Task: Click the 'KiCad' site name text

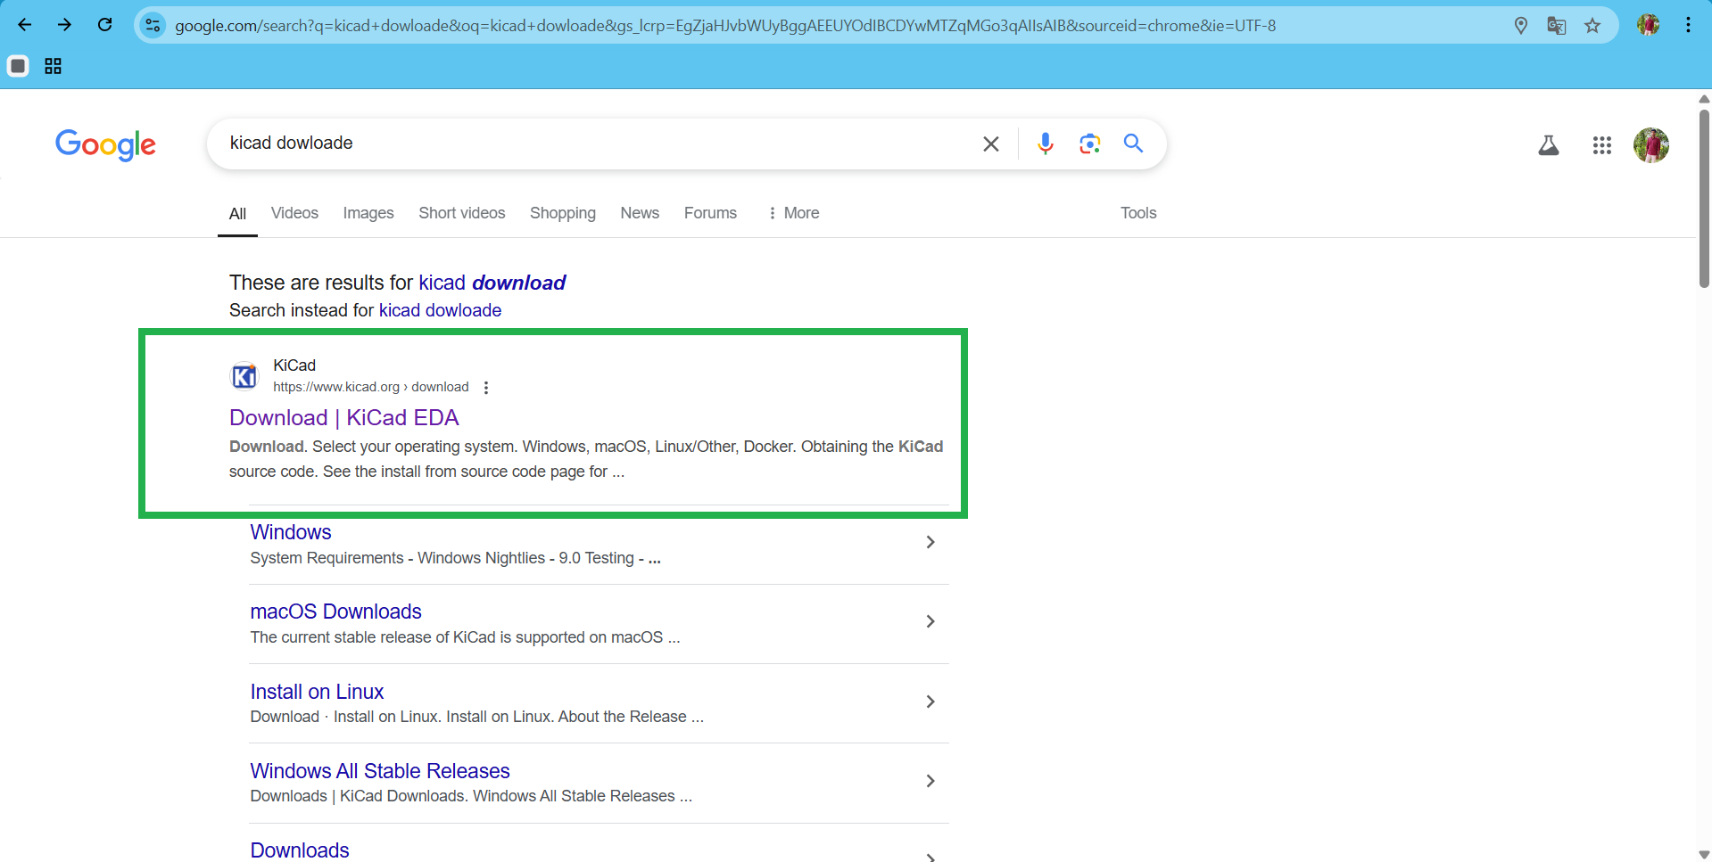Action: pyautogui.click(x=294, y=365)
